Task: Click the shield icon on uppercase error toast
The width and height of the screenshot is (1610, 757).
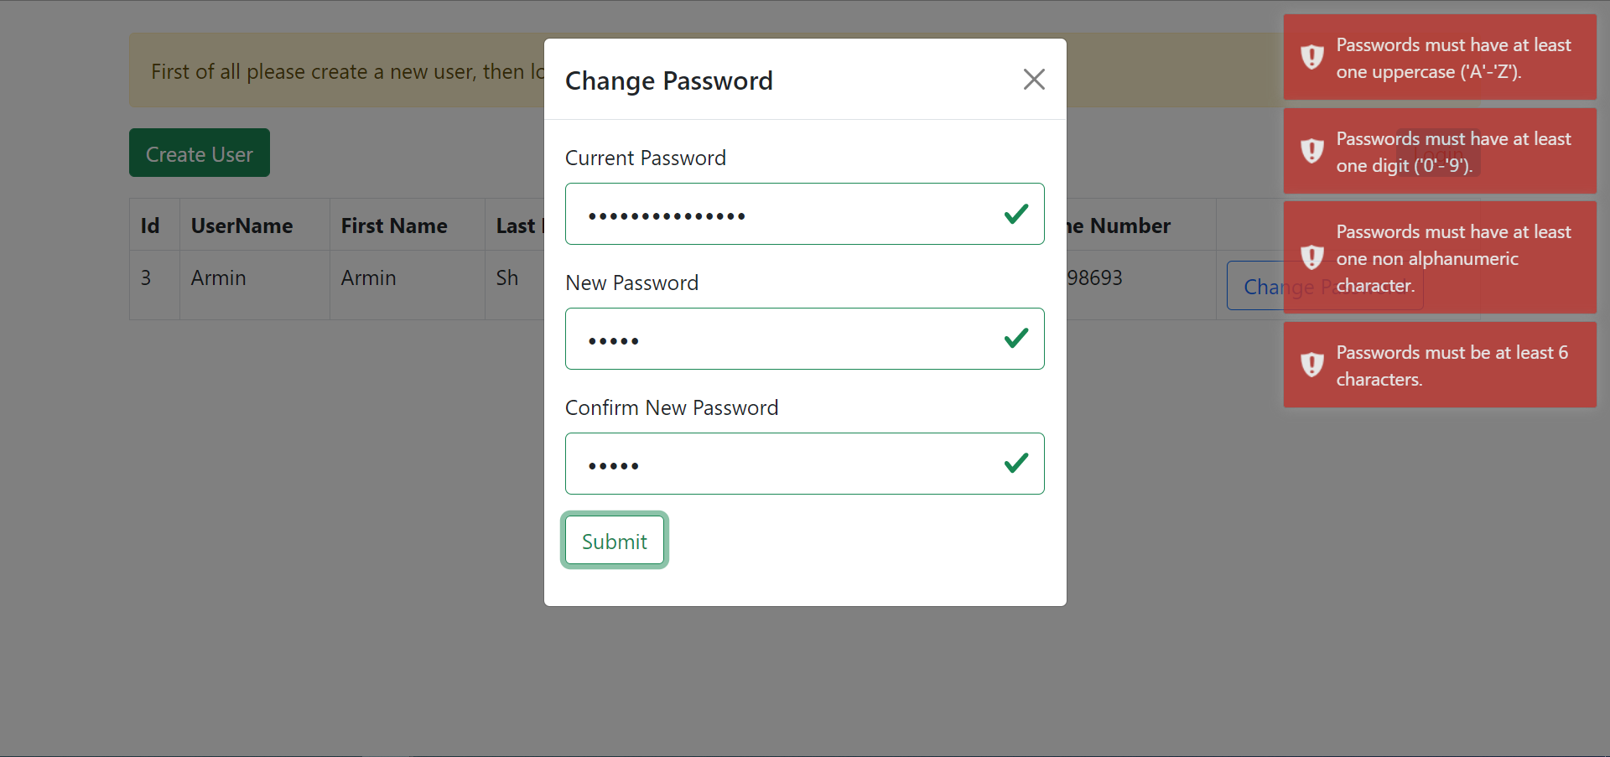Action: coord(1311,57)
